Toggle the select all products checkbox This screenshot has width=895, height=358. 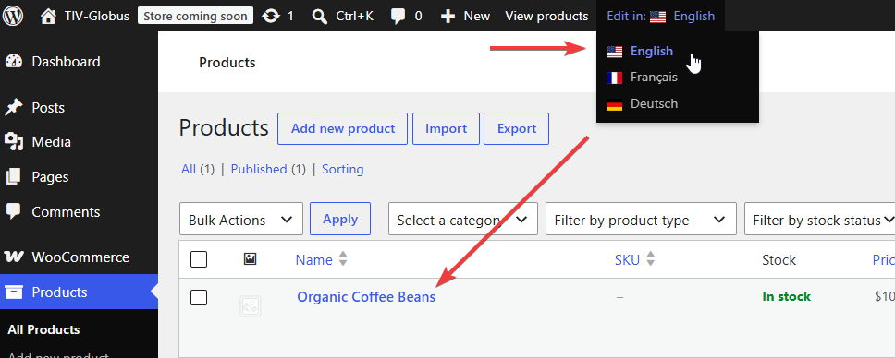(x=199, y=259)
